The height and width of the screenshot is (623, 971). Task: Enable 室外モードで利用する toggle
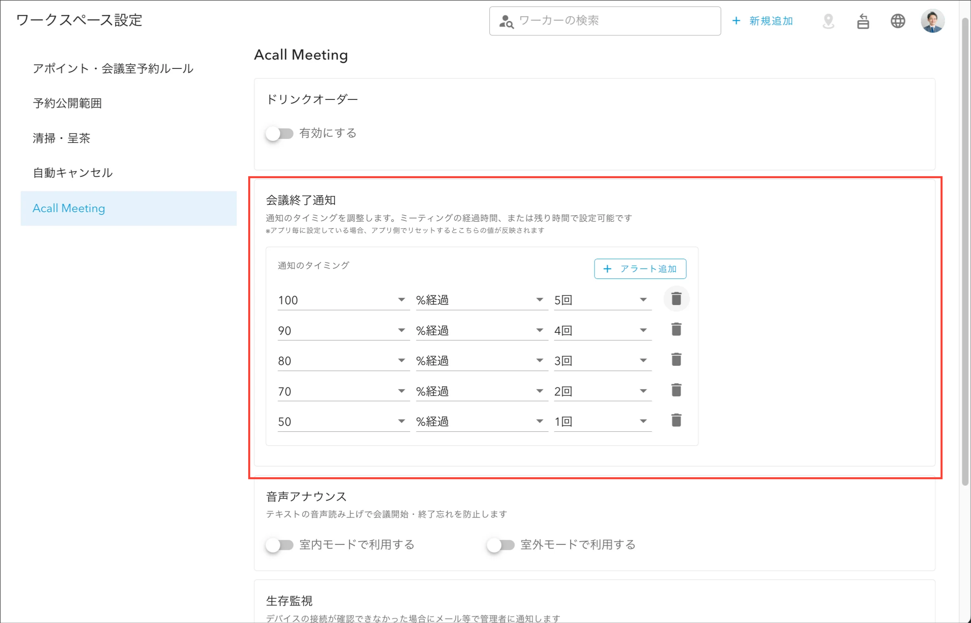point(501,545)
